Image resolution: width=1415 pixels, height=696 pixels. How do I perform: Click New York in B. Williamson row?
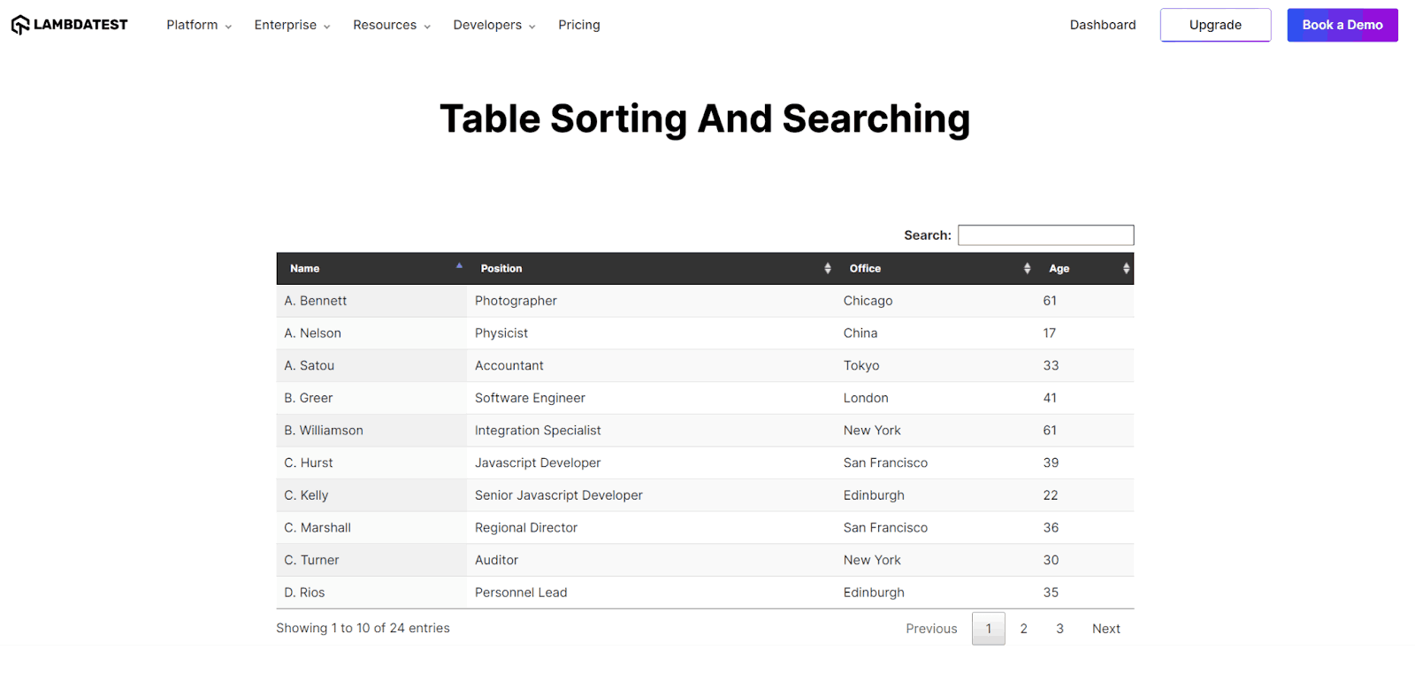click(x=936, y=431)
